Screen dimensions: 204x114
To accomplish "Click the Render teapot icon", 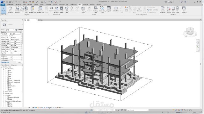I will [x=51, y=9].
